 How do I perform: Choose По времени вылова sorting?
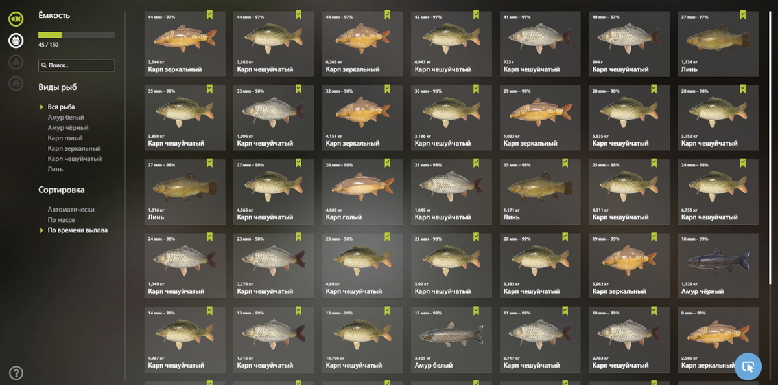pos(77,230)
